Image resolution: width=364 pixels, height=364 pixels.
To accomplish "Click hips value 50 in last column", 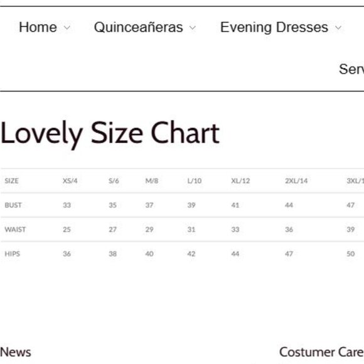I will pos(351,254).
